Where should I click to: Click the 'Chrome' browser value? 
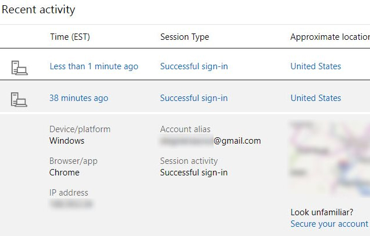(65, 173)
